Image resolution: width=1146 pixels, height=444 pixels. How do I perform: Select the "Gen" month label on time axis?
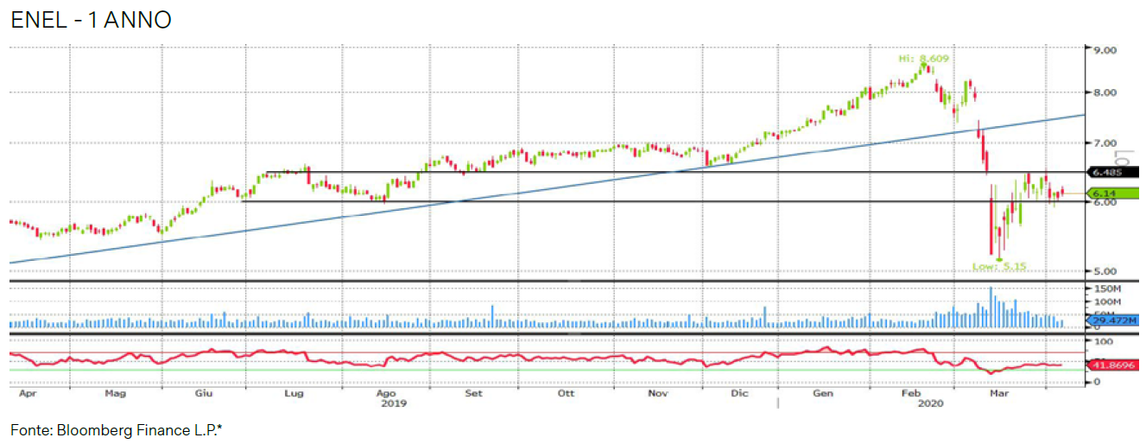pyautogui.click(x=823, y=394)
